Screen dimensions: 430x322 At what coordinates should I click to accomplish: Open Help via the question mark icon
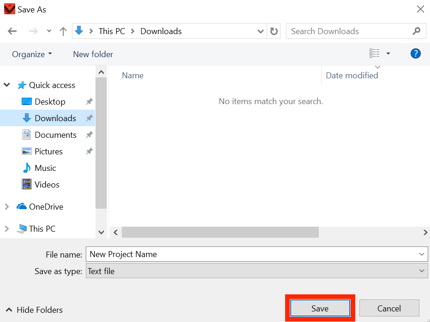(415, 53)
